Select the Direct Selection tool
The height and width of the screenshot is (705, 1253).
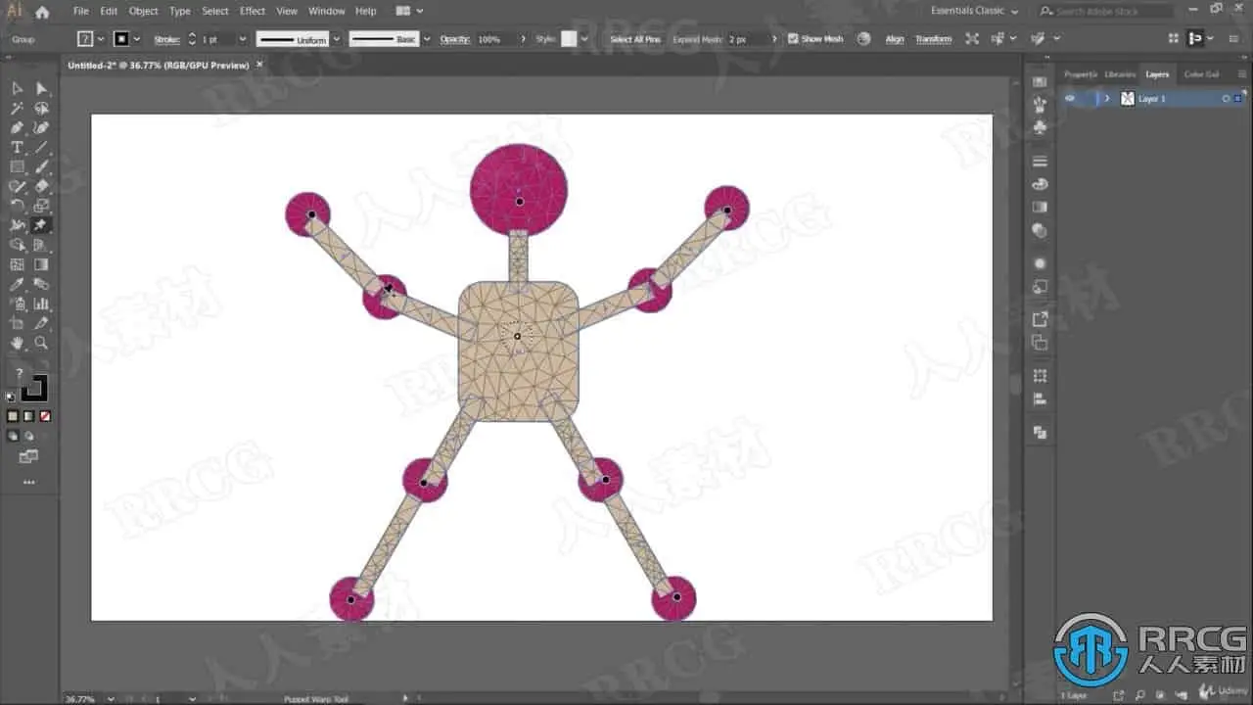point(41,88)
